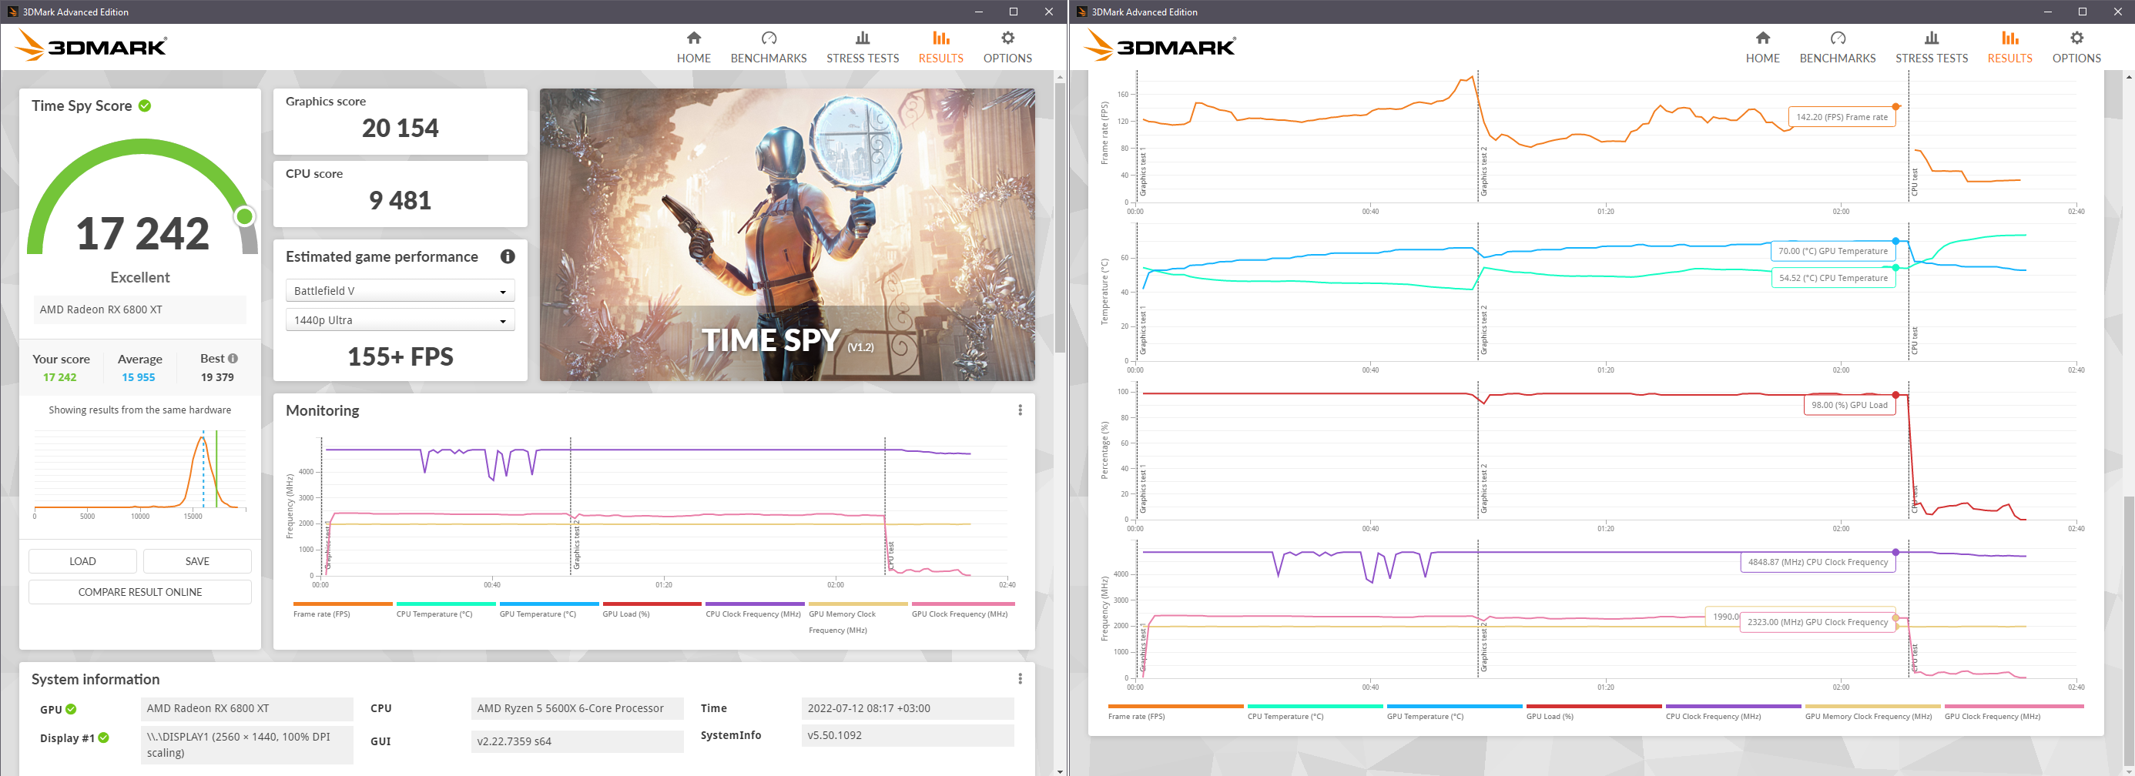Click the scroll-up arrow in right window
The width and height of the screenshot is (2135, 776).
2129,76
